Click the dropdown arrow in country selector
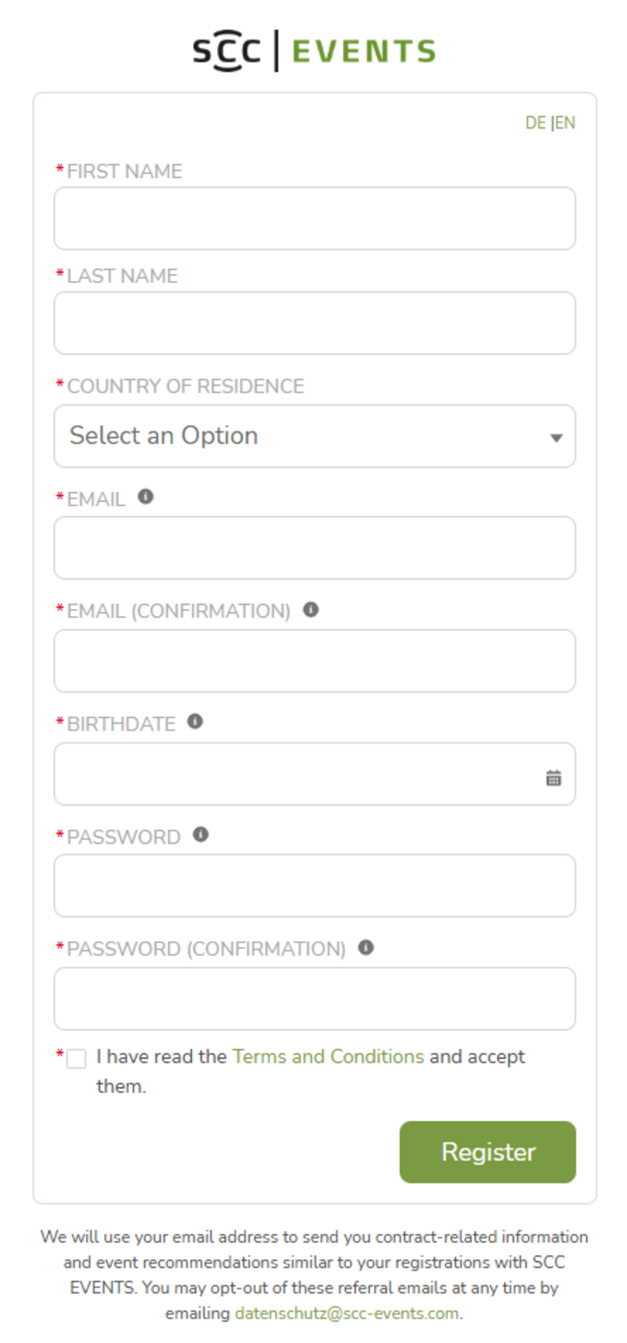Viewport: 627px width, 1343px height. tap(556, 438)
